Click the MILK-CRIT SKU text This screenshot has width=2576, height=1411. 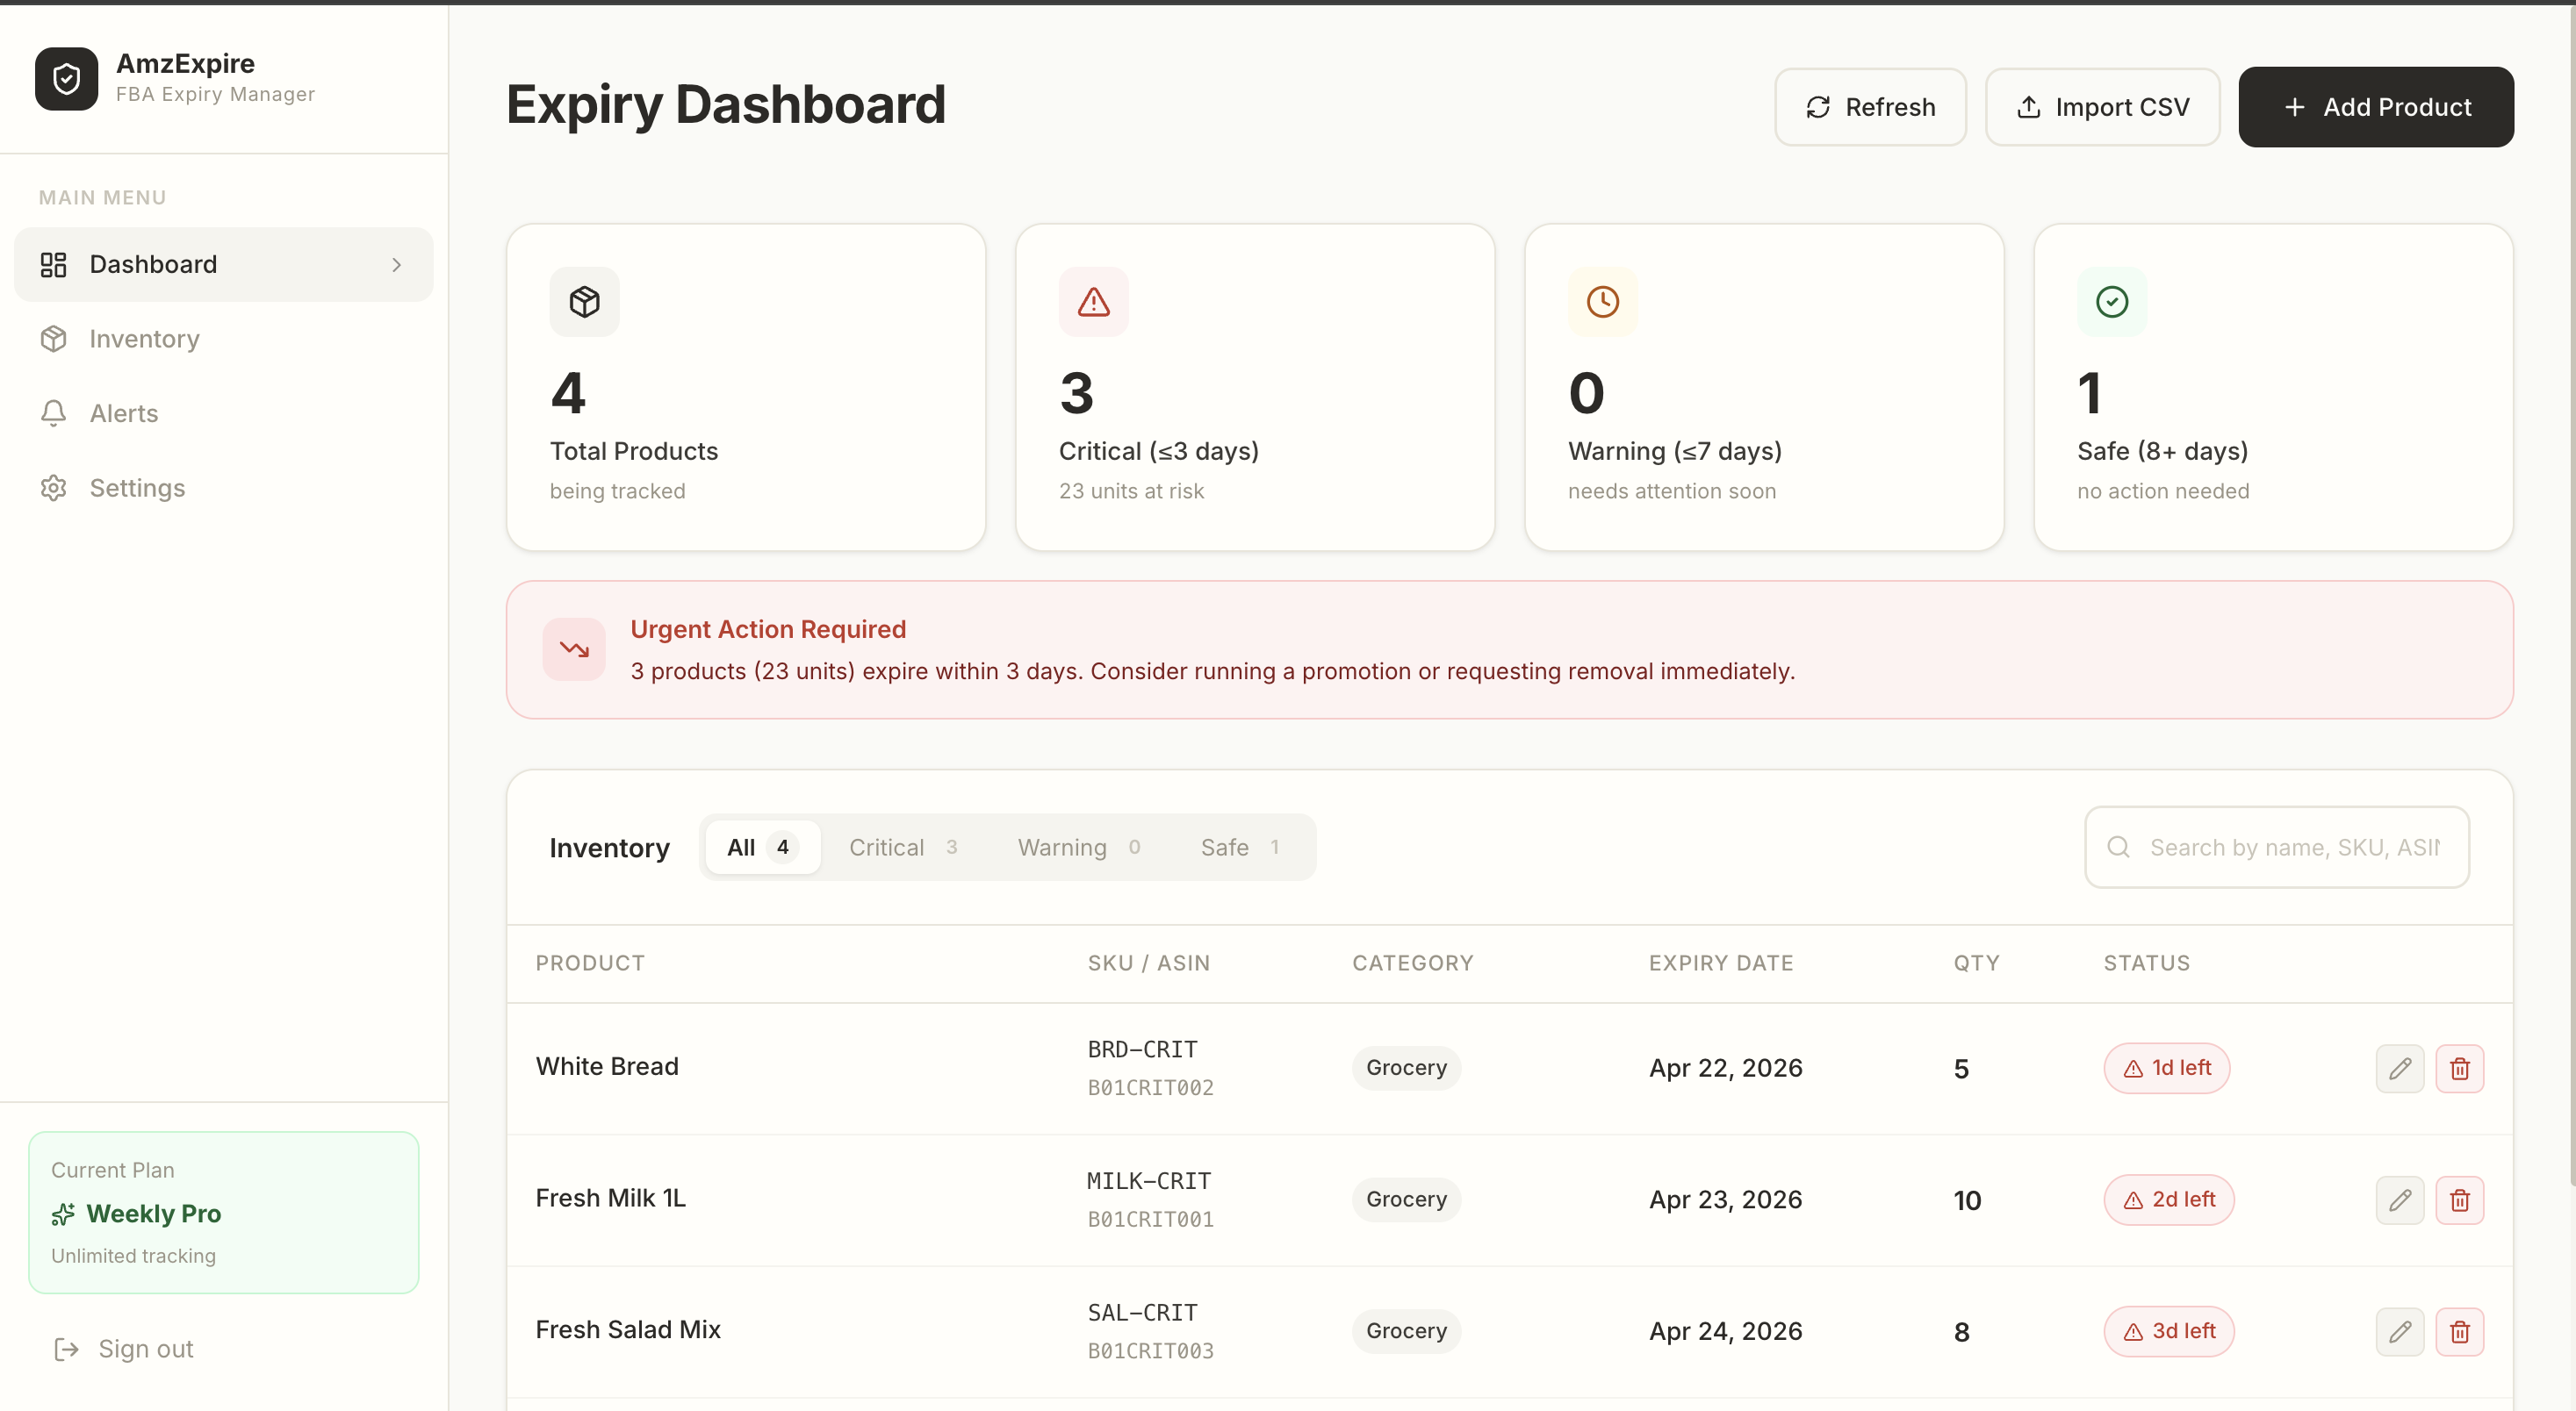coord(1149,1182)
